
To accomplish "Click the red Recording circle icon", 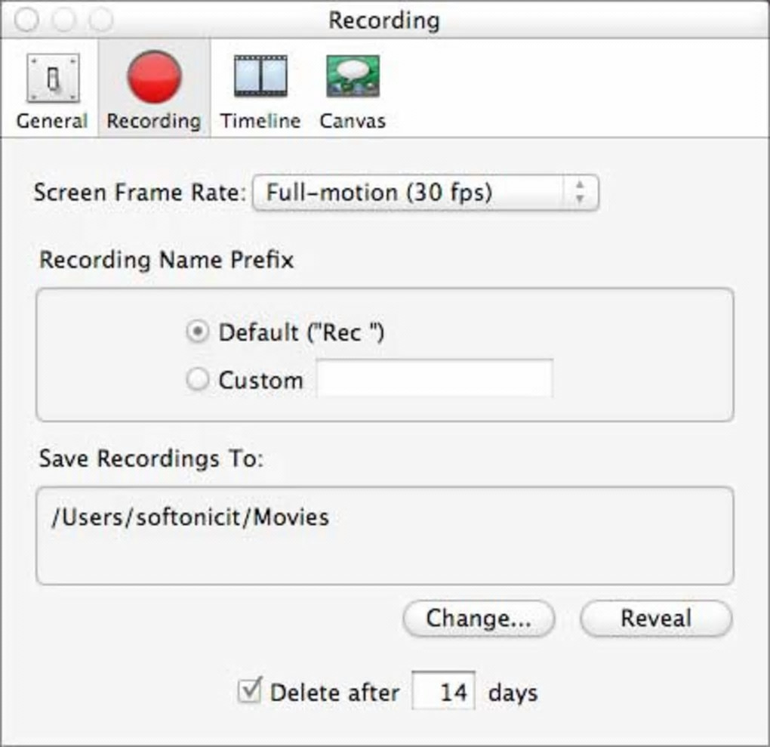I will (154, 78).
